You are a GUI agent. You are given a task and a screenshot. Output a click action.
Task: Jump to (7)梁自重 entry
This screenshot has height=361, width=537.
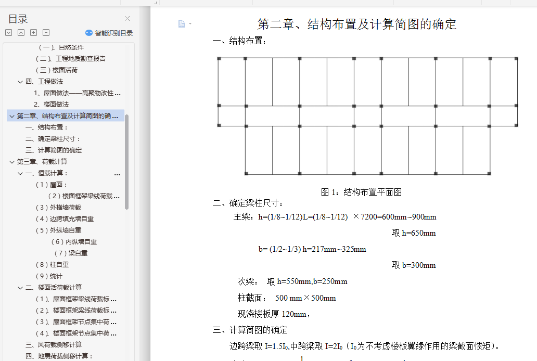click(x=71, y=253)
